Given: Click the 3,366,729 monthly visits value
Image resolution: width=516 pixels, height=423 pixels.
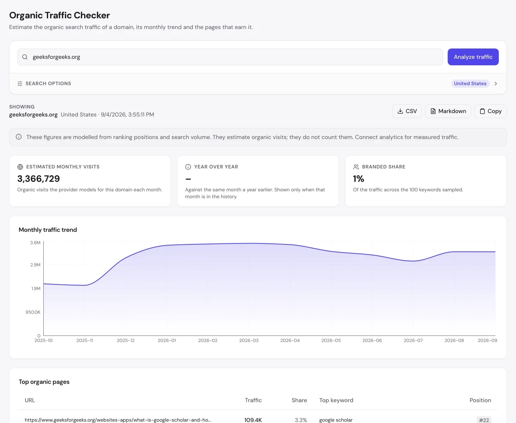Looking at the screenshot, I should 38,179.
